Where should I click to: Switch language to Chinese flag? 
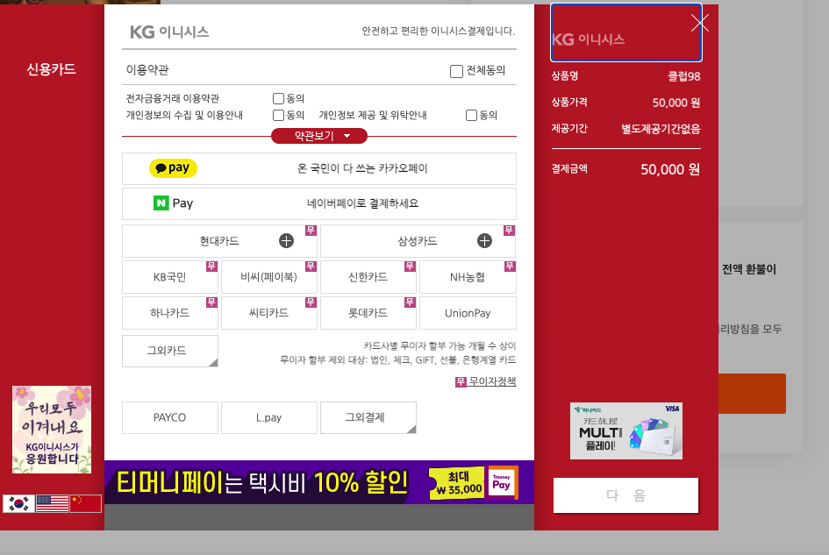(86, 504)
